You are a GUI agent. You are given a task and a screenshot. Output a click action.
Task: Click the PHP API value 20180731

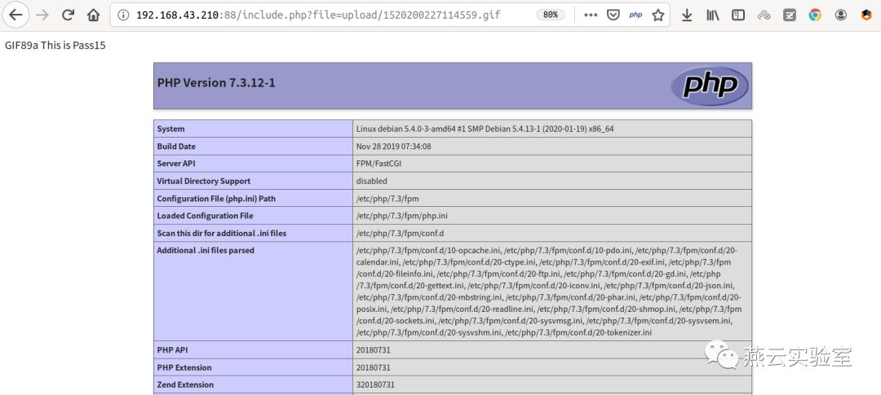pos(373,350)
